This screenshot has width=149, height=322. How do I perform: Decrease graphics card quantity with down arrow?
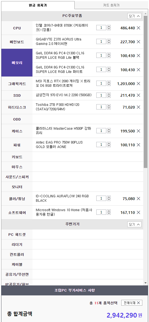coord(109,85)
